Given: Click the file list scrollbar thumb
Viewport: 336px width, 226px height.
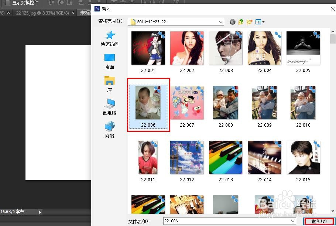Looking at the screenshot, I should click(x=333, y=39).
